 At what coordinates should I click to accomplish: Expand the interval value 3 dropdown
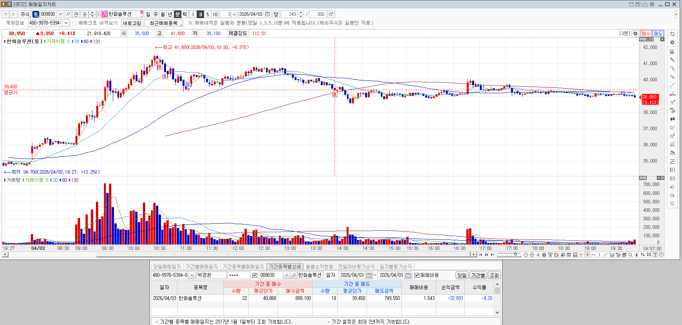[x=234, y=14]
